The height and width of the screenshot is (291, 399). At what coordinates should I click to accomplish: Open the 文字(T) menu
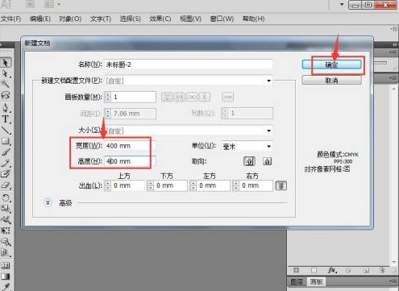tap(101, 19)
